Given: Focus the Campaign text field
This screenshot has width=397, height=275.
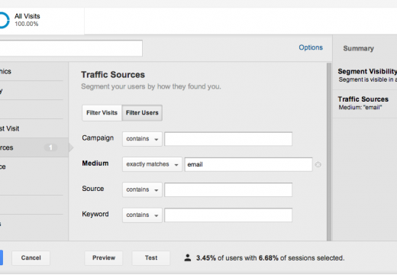Looking at the screenshot, I should point(228,139).
